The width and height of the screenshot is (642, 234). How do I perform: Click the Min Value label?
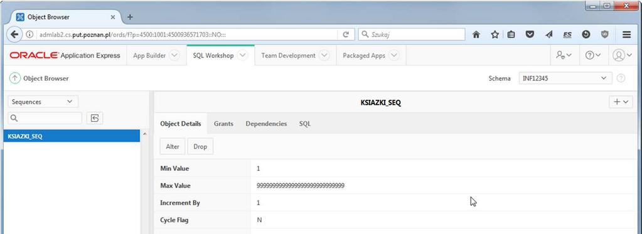pos(175,169)
